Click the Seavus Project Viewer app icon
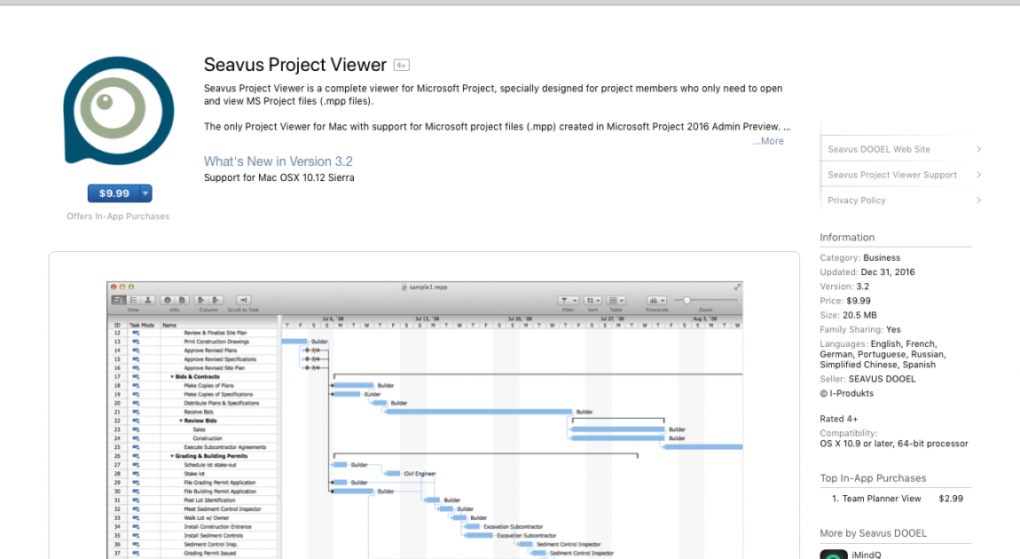This screenshot has height=559, width=1020. (x=118, y=110)
